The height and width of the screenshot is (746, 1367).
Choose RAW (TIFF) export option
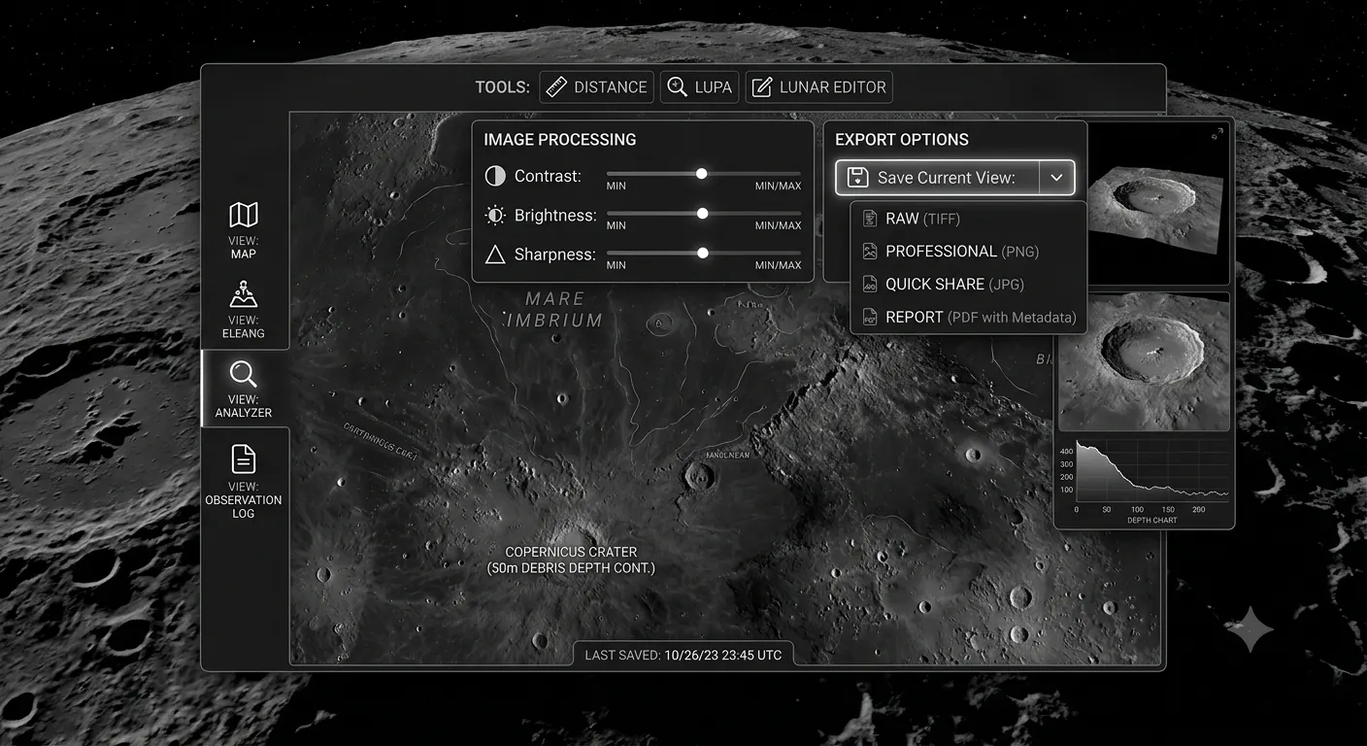(x=968, y=219)
